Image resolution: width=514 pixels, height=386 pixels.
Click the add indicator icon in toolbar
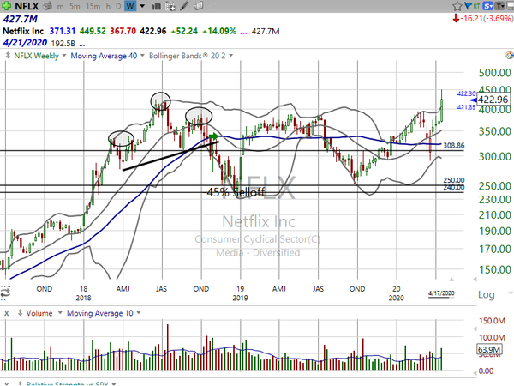[x=170, y=6]
